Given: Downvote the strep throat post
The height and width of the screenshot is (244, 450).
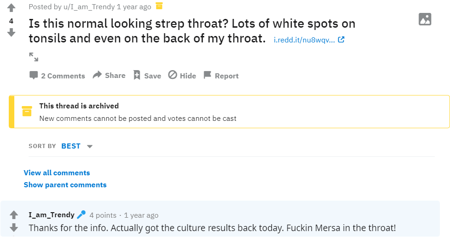Looking at the screenshot, I should (11, 32).
